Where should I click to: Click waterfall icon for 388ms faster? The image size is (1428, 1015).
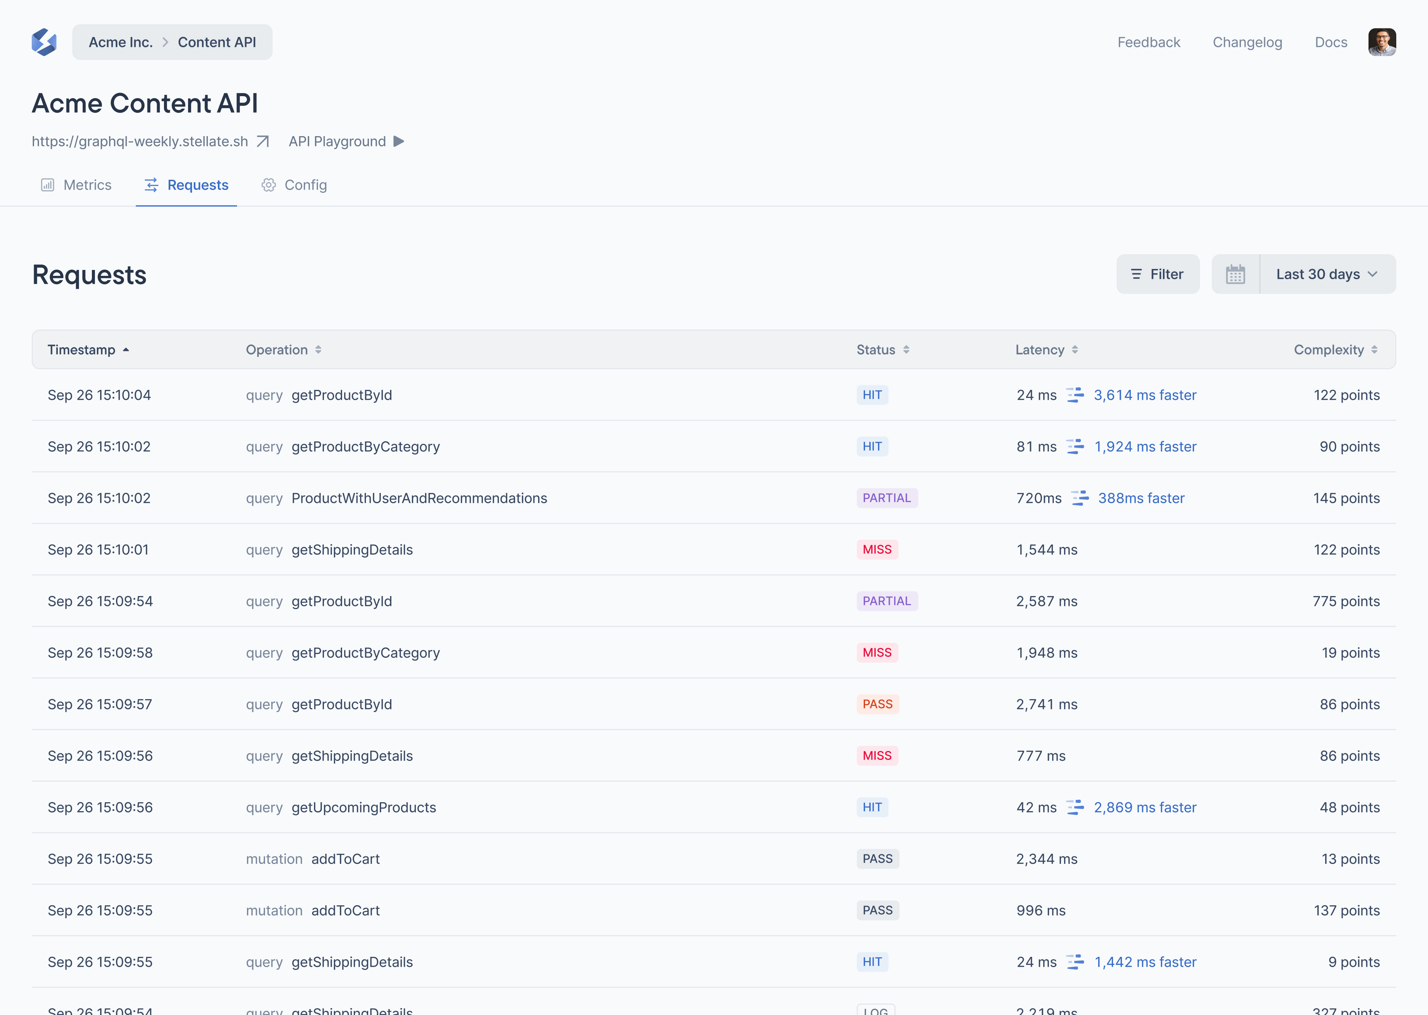pos(1080,498)
